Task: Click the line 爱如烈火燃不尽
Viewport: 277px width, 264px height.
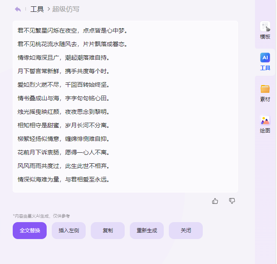Action: tap(38, 85)
